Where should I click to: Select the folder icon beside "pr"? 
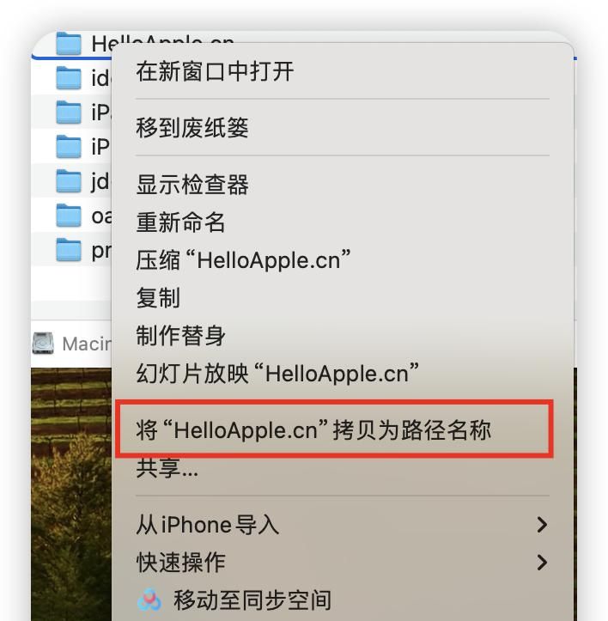pos(69,250)
